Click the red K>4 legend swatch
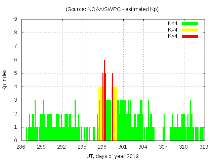Image resolution: width=215 pixels, height=161 pixels. [x=190, y=36]
